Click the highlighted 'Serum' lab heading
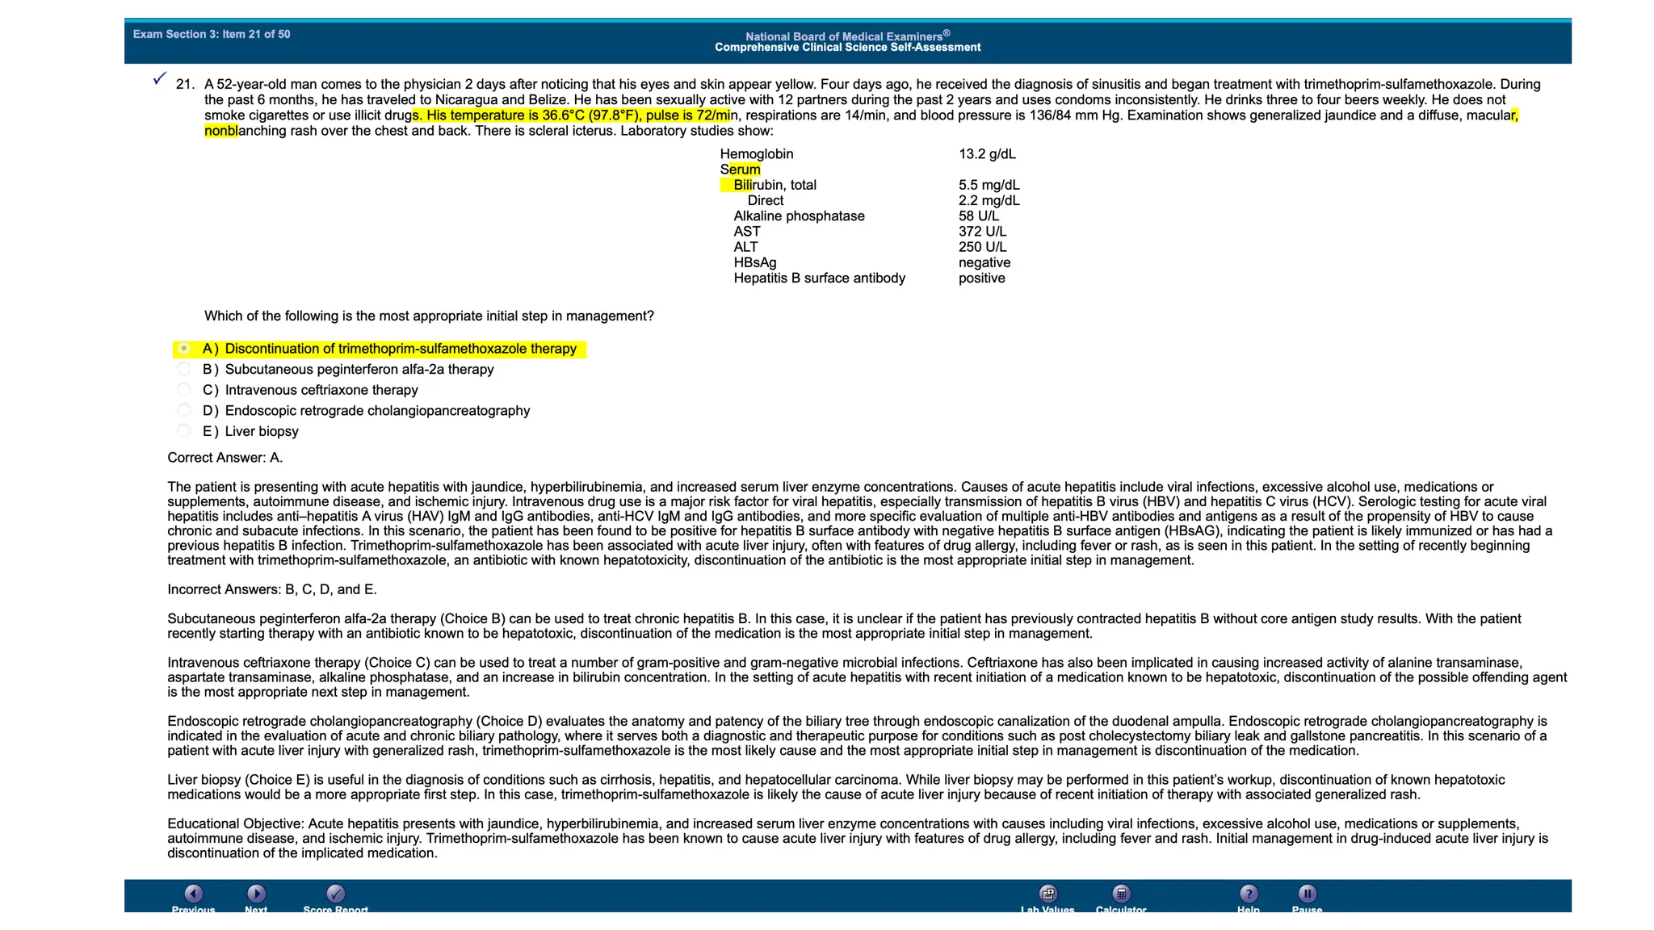Viewport: 1654px width, 930px height. point(740,170)
